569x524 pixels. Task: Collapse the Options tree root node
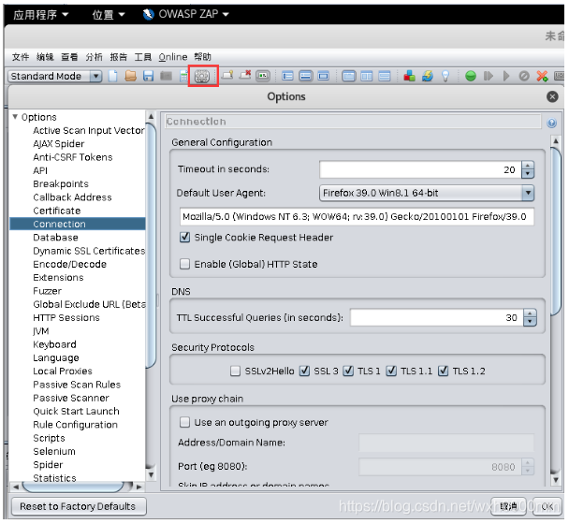pos(15,117)
